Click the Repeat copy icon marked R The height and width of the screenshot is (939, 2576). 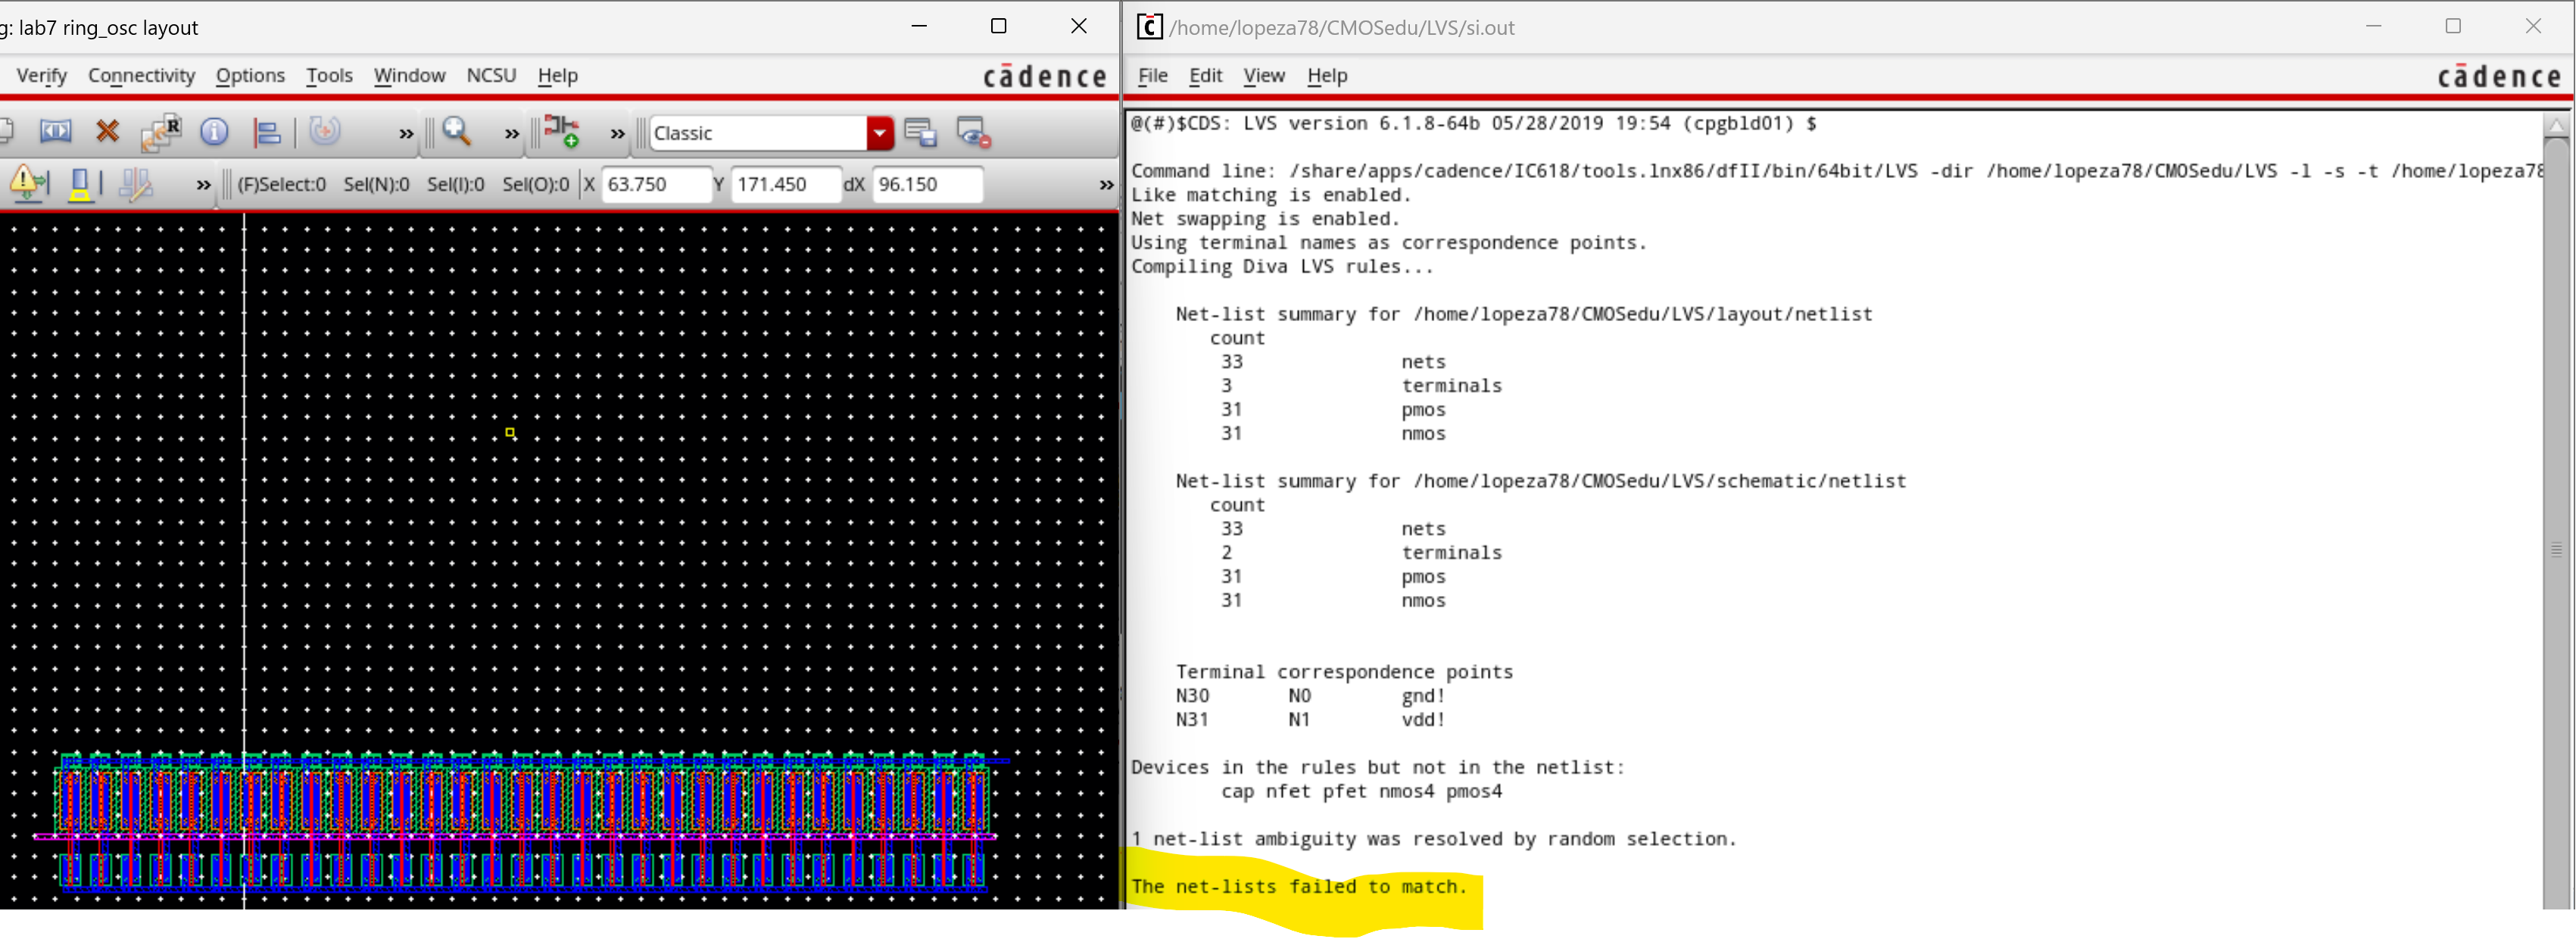161,132
